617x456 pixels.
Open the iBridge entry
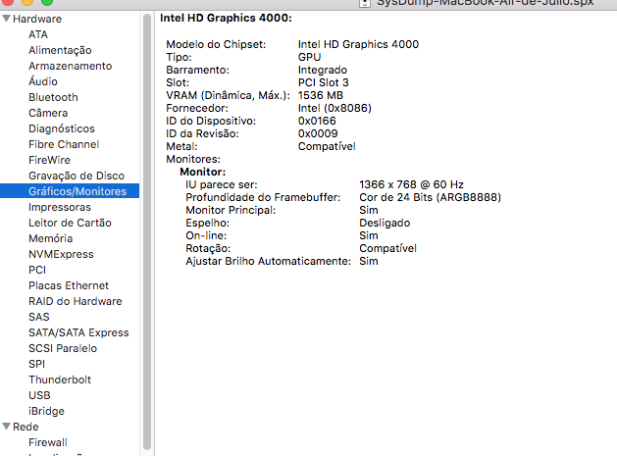pyautogui.click(x=46, y=411)
